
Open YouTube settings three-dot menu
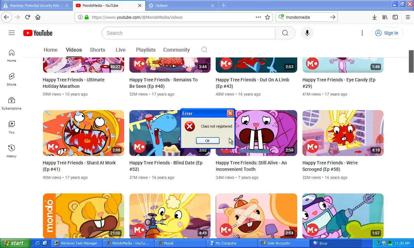tap(362, 33)
